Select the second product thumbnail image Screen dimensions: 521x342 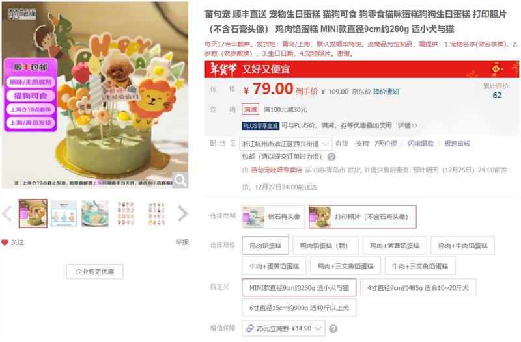coord(64,214)
